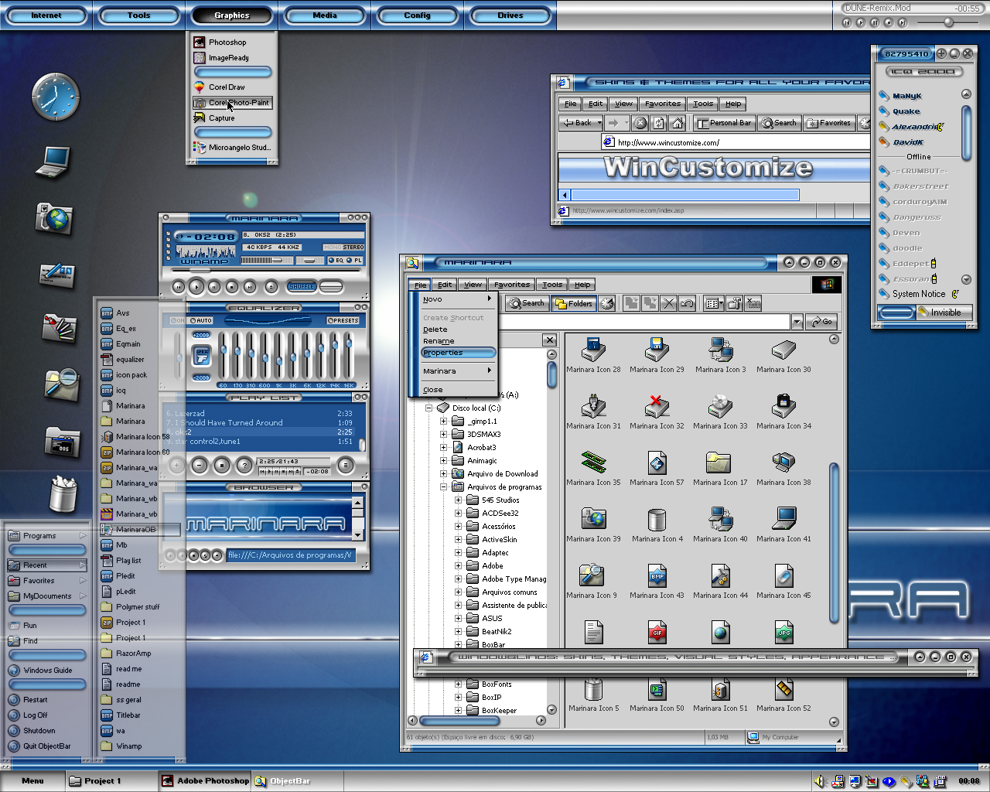The height and width of the screenshot is (792, 990).
Task: Click Winamp eject button
Action: pos(271,286)
